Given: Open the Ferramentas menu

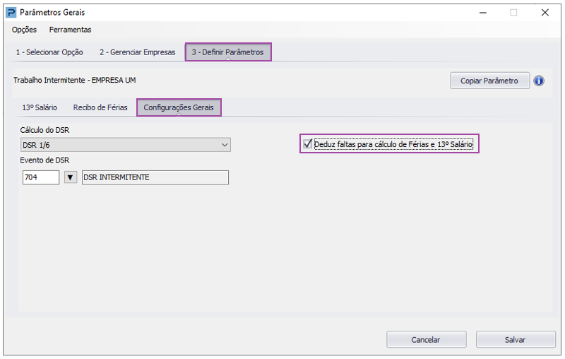Looking at the screenshot, I should click(70, 30).
